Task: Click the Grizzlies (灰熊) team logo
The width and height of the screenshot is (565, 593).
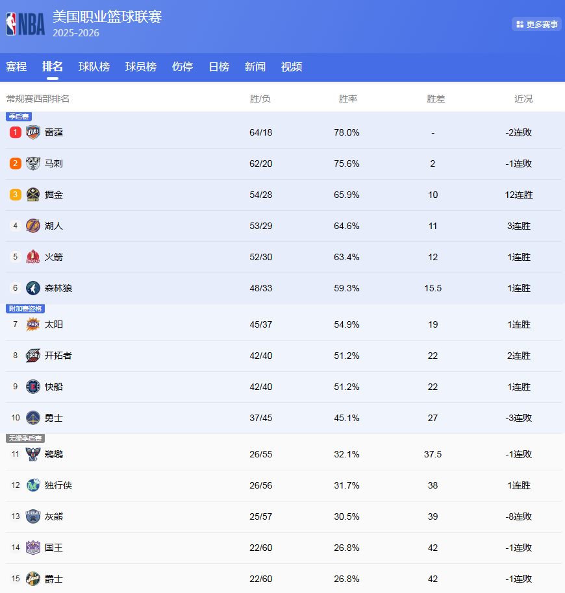Action: (33, 516)
